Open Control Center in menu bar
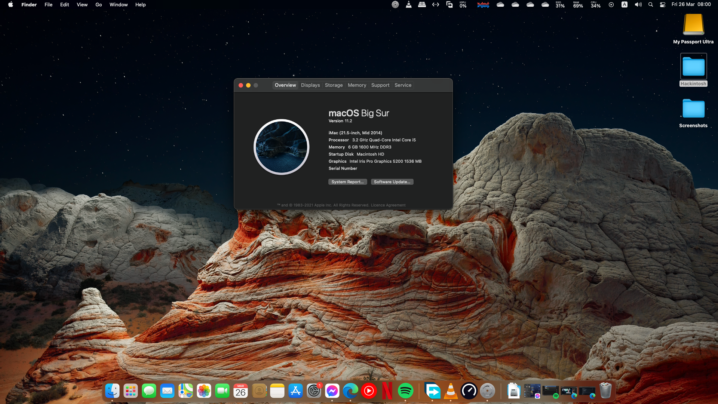 pyautogui.click(x=662, y=4)
